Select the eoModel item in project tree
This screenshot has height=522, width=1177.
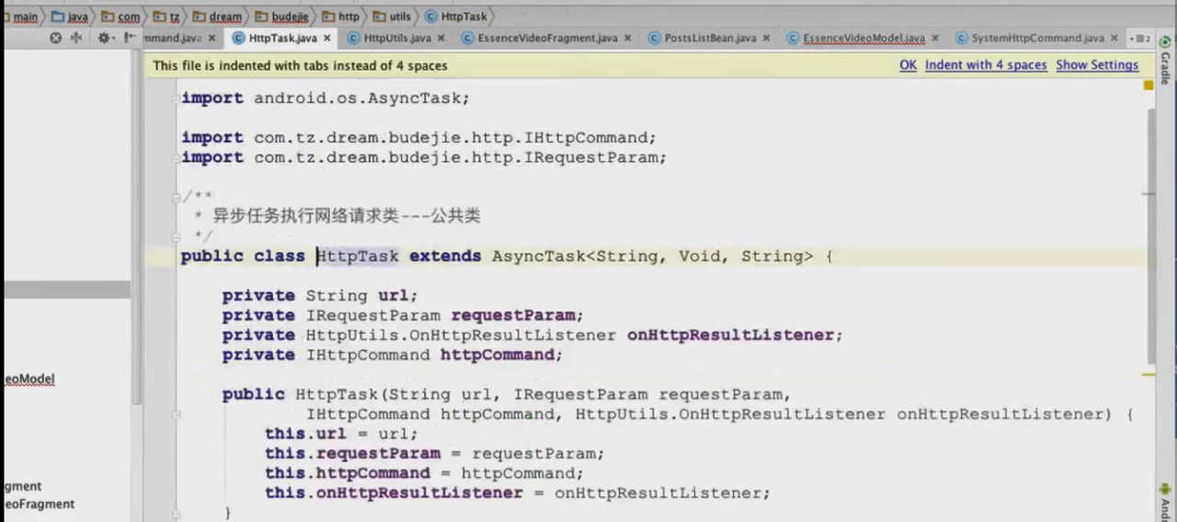tap(29, 379)
